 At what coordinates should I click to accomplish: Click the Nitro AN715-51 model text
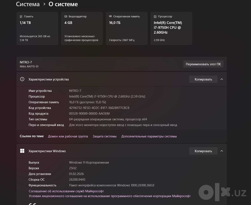click(29, 66)
